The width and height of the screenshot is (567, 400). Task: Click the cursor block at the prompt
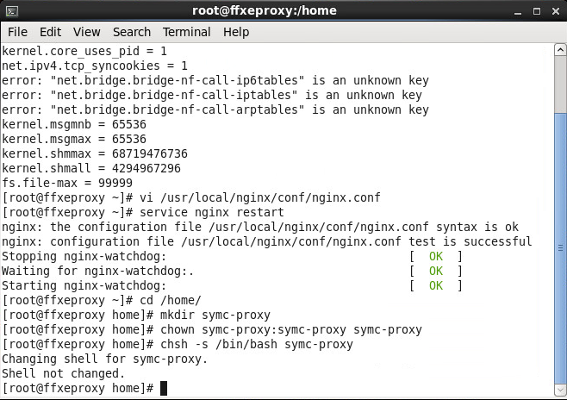coord(164,389)
